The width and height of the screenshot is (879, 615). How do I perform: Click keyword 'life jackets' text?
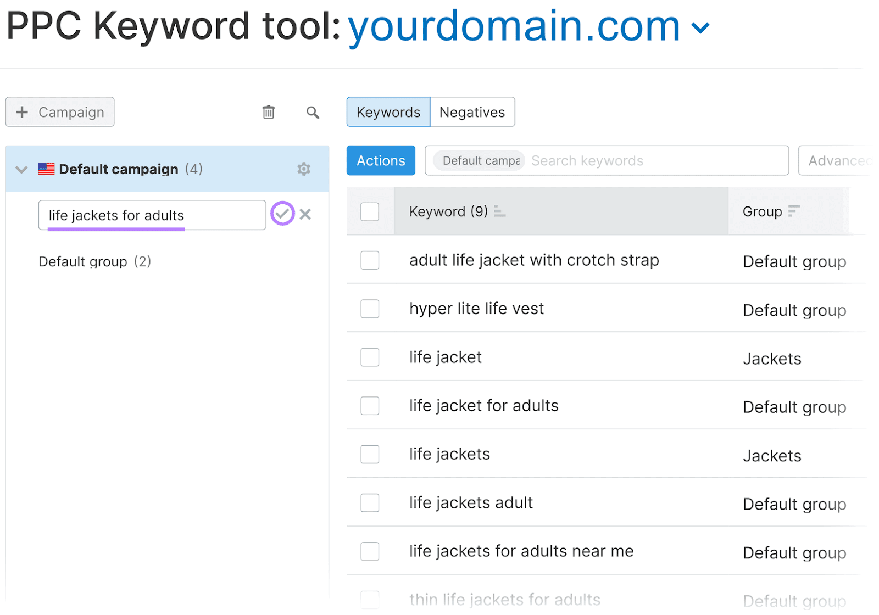pos(449,454)
